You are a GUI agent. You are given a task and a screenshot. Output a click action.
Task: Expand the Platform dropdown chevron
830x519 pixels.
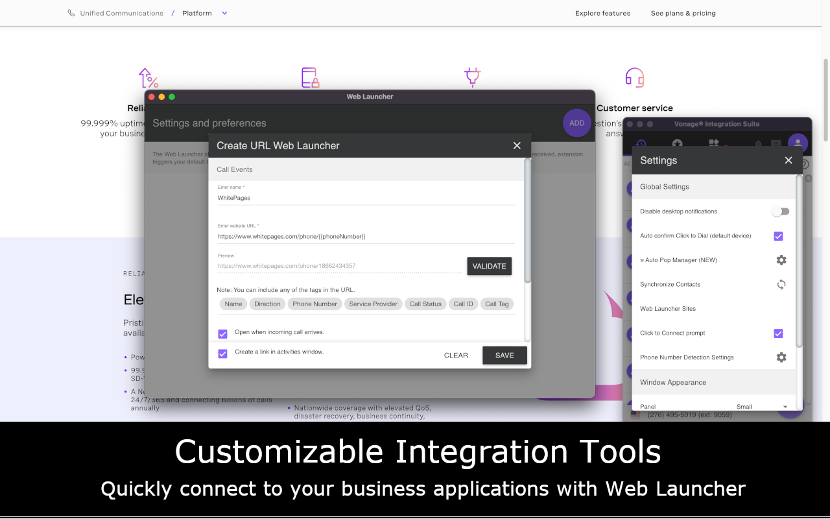[x=224, y=13]
